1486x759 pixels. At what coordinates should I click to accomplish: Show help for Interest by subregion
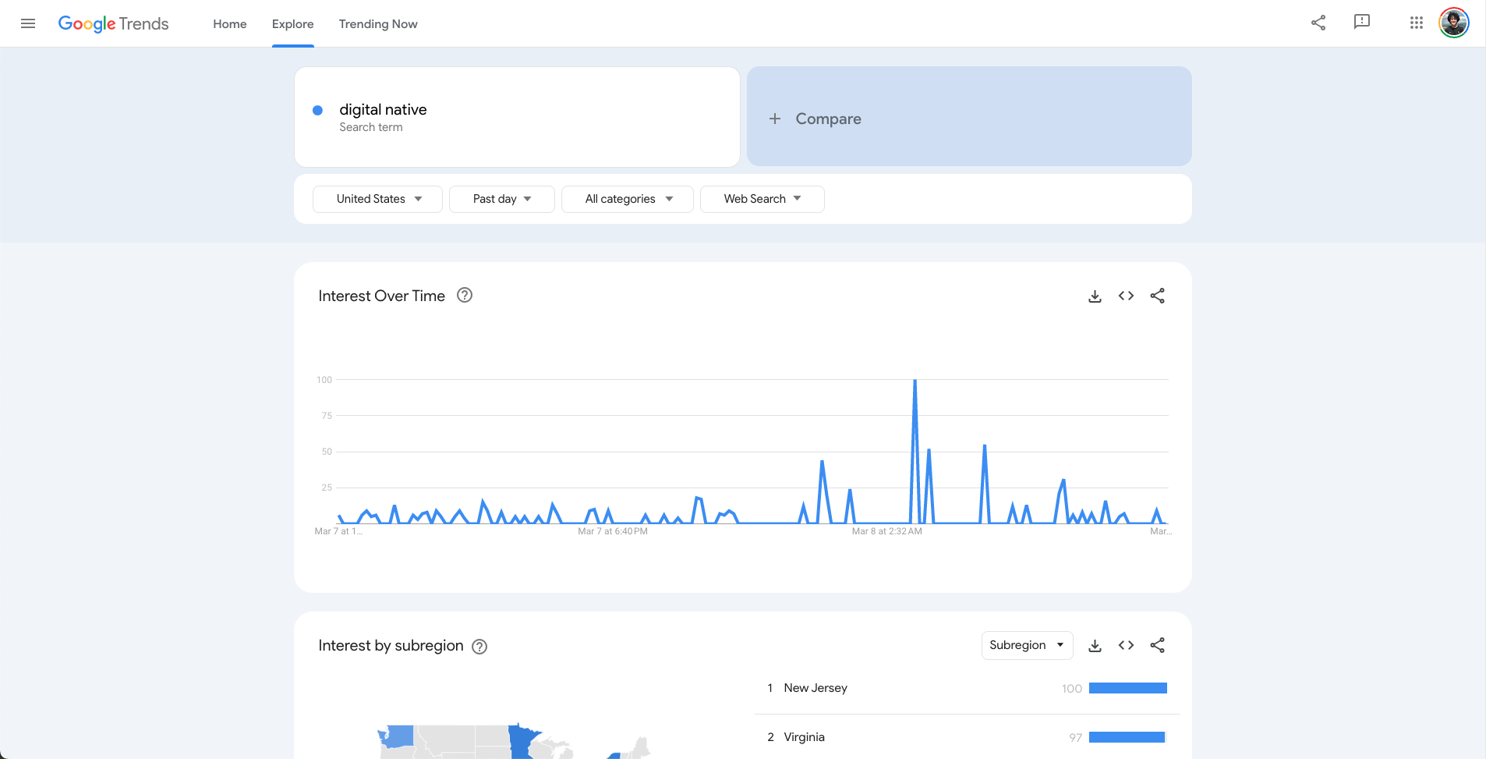[479, 647]
